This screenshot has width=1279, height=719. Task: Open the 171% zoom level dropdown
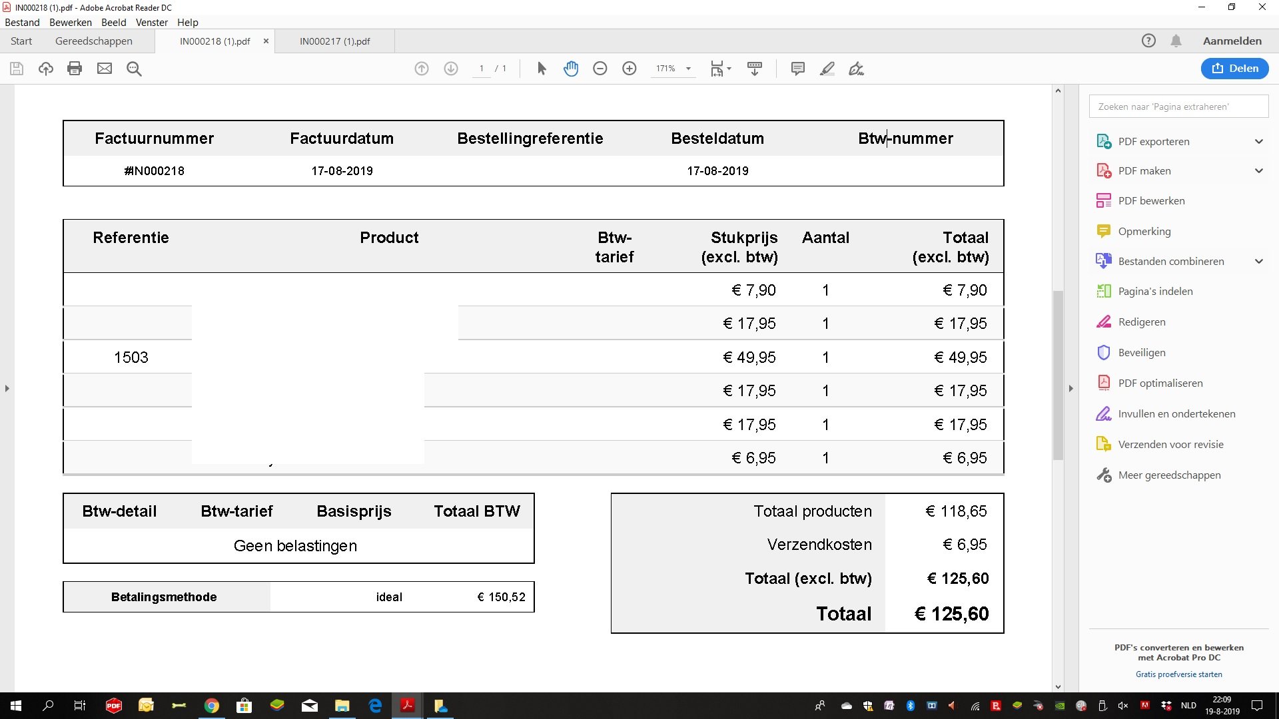pos(688,69)
